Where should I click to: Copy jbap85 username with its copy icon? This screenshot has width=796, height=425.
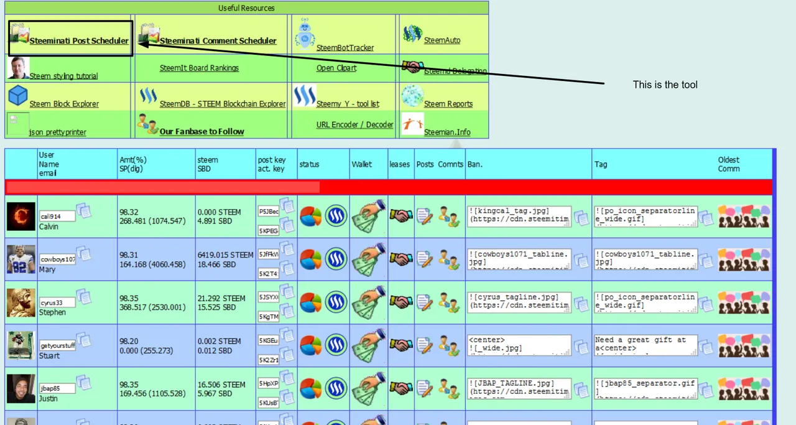(84, 383)
